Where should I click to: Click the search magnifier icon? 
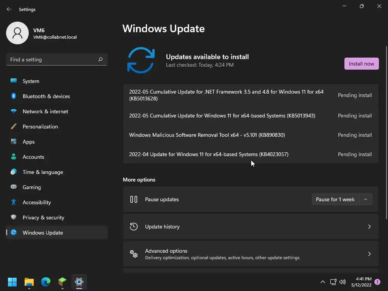[x=100, y=59]
